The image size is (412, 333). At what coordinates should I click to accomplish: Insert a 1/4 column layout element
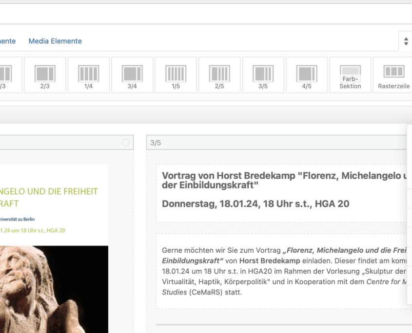pyautogui.click(x=89, y=75)
